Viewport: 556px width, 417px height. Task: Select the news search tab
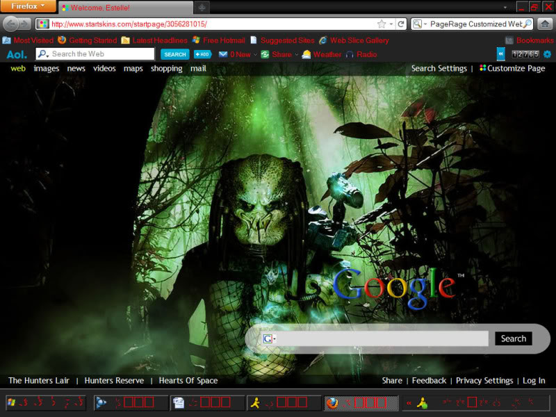point(76,68)
